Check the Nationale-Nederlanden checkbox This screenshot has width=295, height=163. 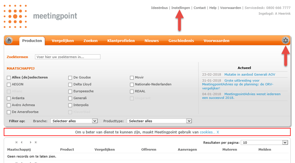132,85
